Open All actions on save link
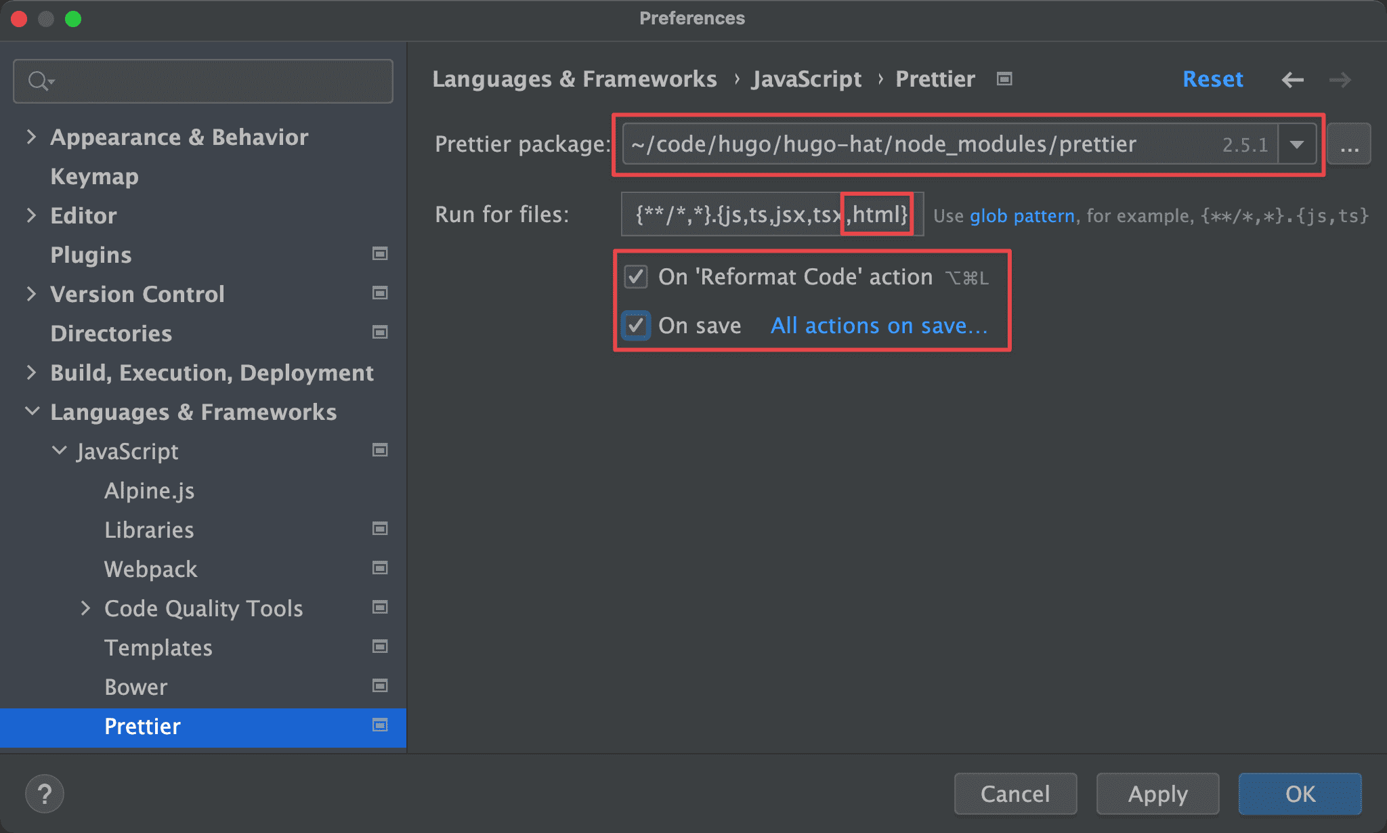 879,326
